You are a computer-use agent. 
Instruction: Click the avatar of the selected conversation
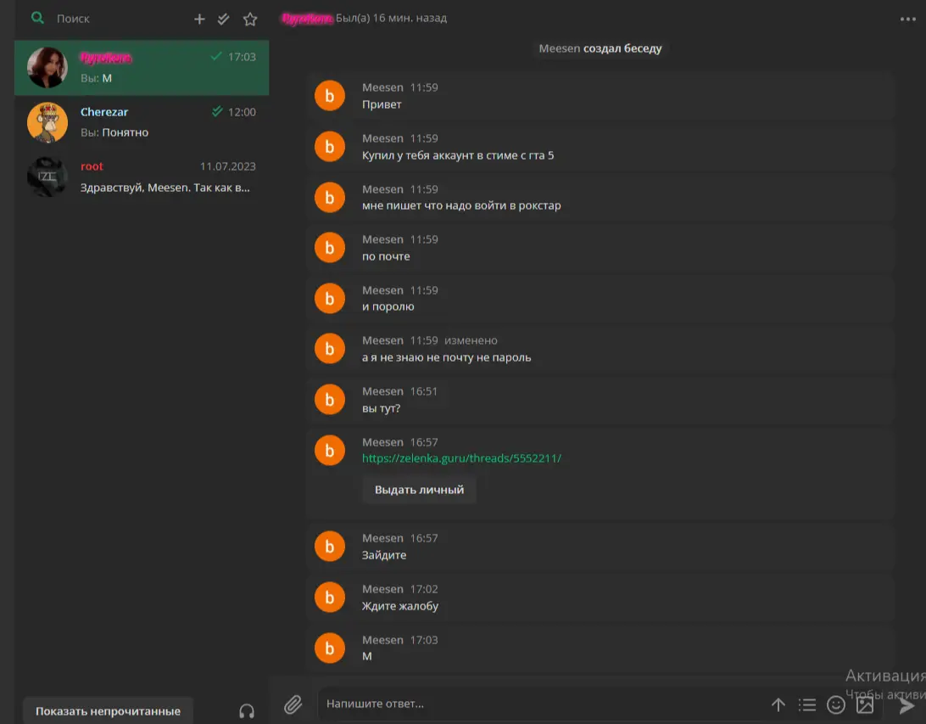(47, 68)
